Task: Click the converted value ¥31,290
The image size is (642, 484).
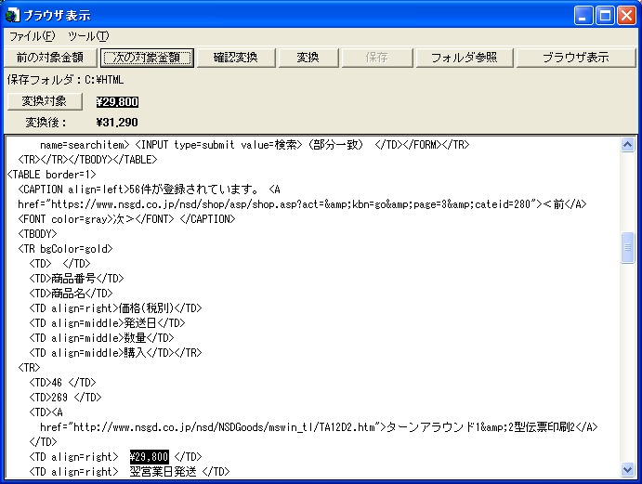Action: (x=117, y=122)
